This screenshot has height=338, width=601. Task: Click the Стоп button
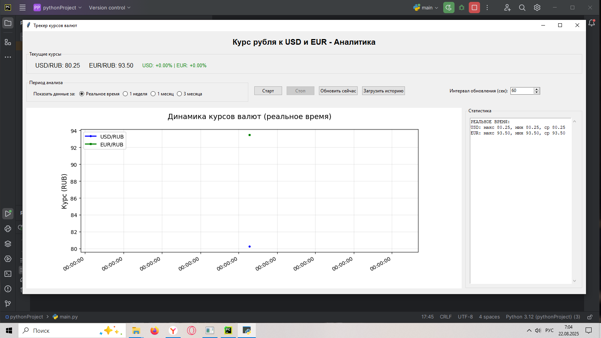point(300,91)
